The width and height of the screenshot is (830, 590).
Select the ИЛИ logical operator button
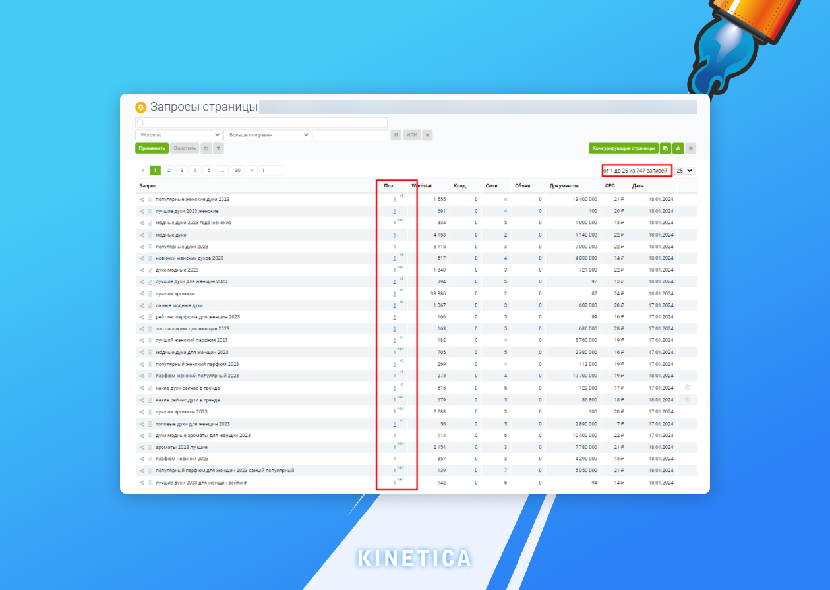coord(412,135)
